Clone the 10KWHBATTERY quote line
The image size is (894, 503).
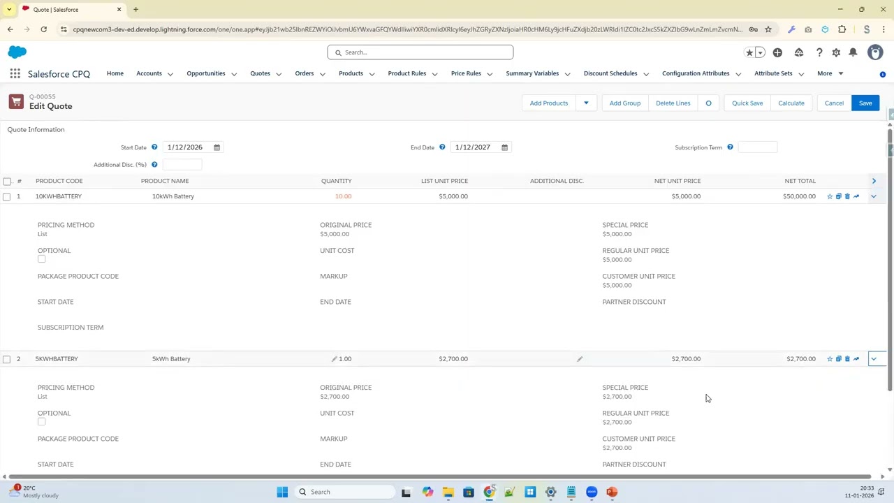(x=839, y=196)
